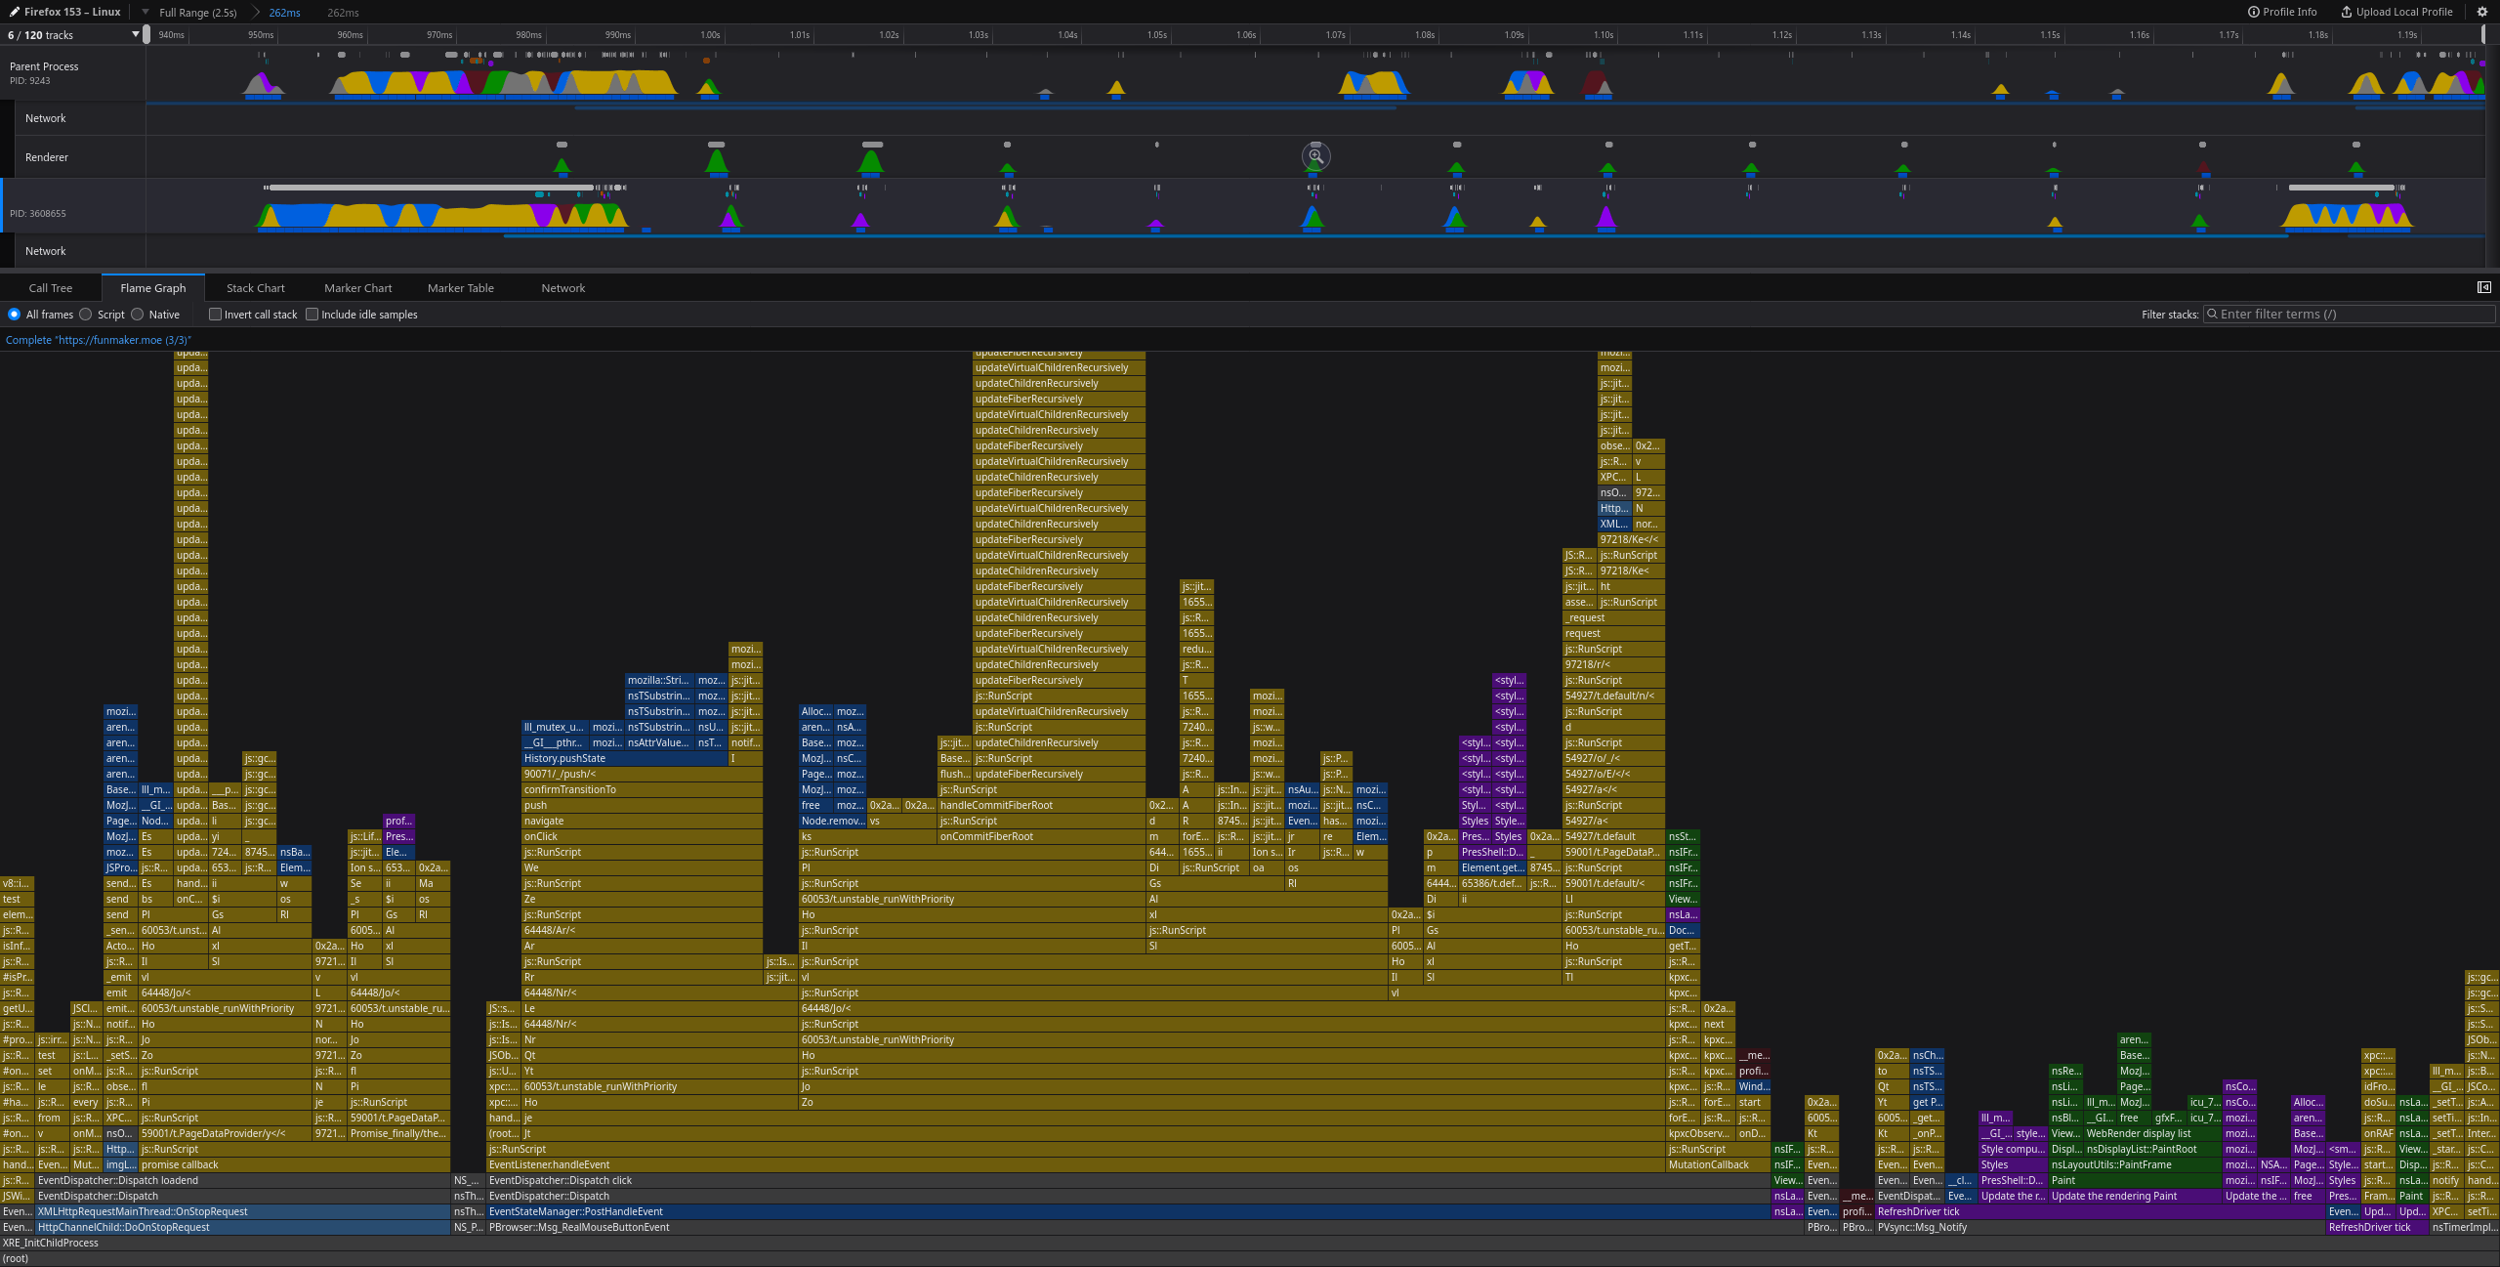Enable the Invert call stack checkbox

click(x=215, y=314)
